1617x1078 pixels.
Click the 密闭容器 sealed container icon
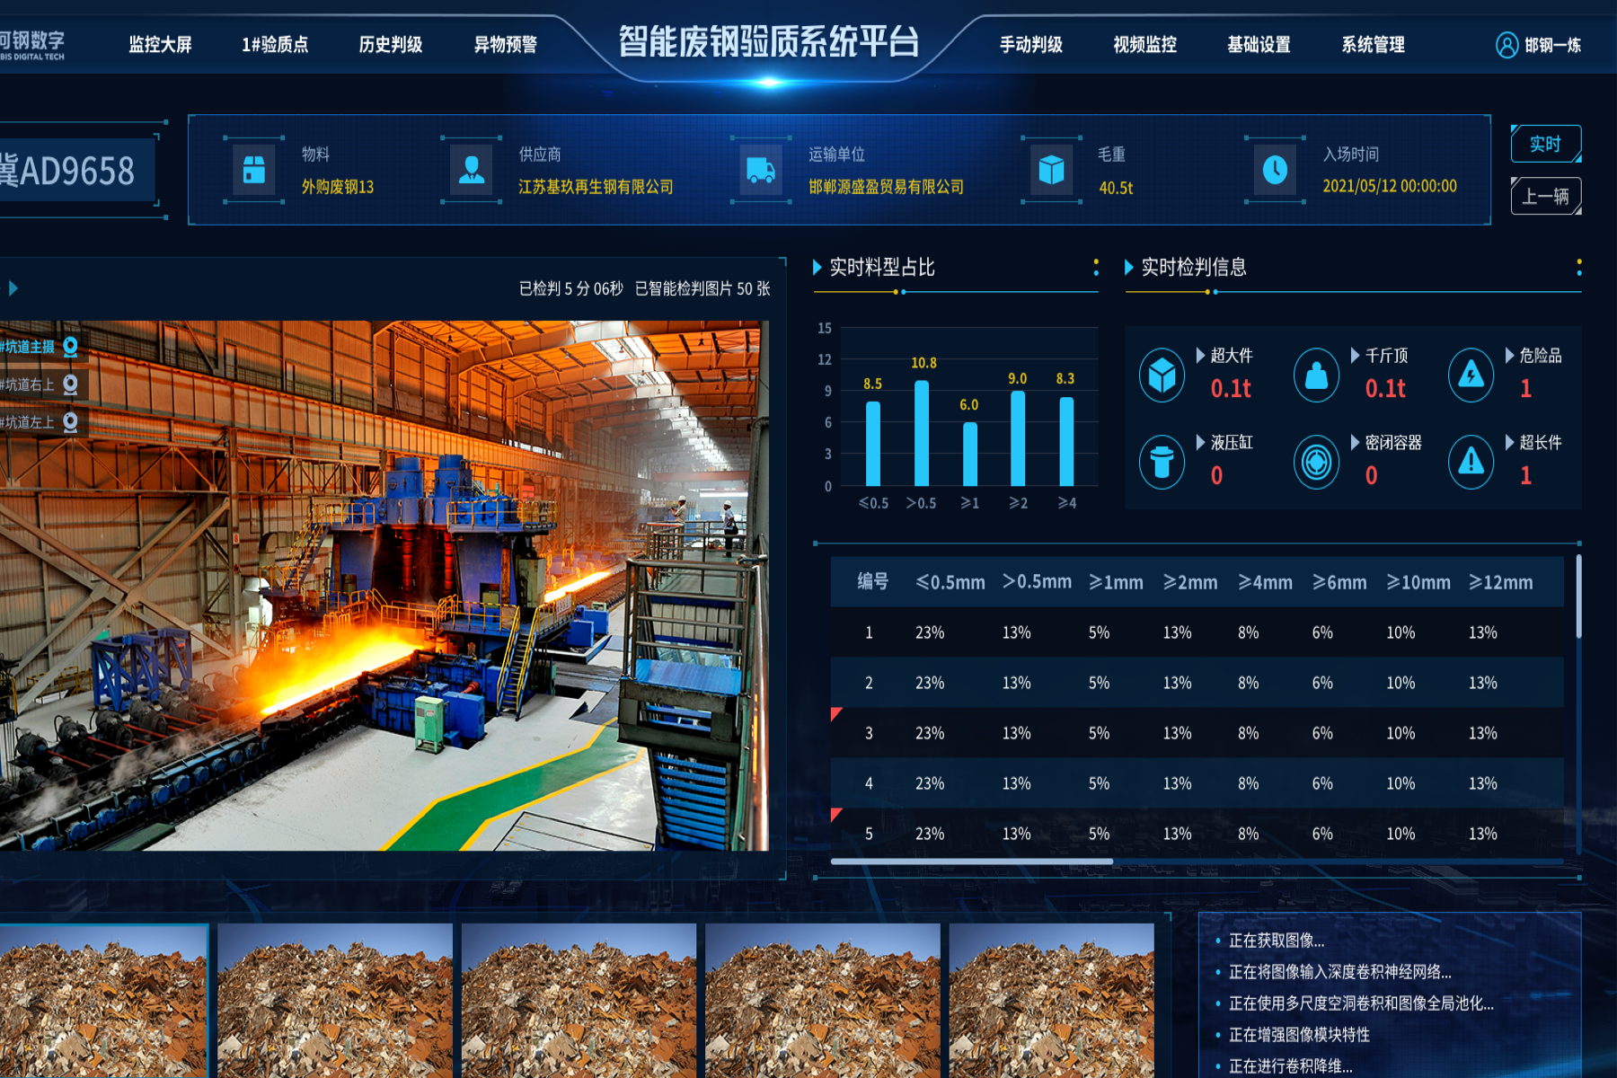tap(1316, 462)
